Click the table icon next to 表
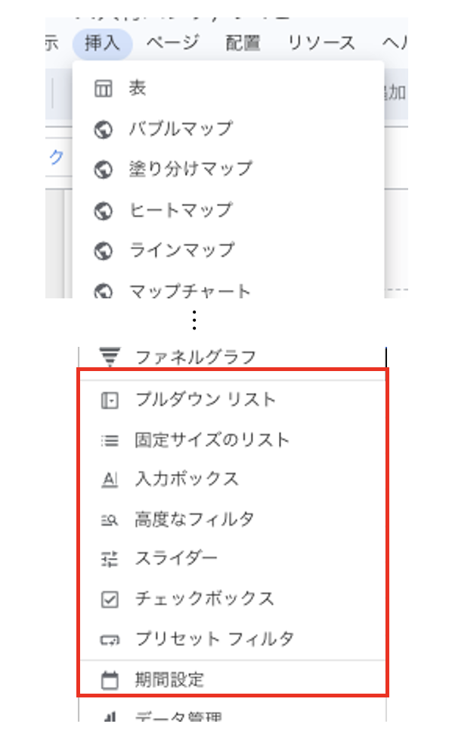The width and height of the screenshot is (449, 730). 104,88
